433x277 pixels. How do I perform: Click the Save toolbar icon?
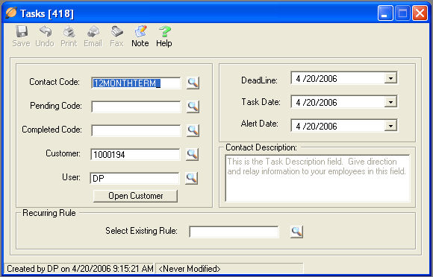[21, 36]
